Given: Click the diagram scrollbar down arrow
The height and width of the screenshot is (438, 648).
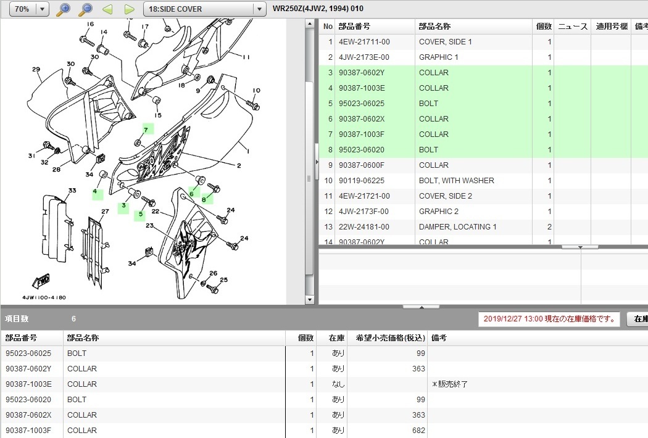Looking at the screenshot, I should [x=310, y=300].
